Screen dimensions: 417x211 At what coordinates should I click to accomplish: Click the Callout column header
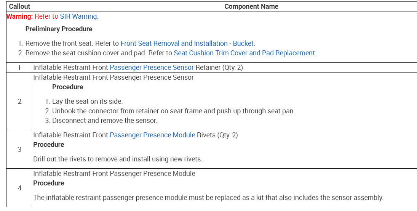click(x=19, y=6)
